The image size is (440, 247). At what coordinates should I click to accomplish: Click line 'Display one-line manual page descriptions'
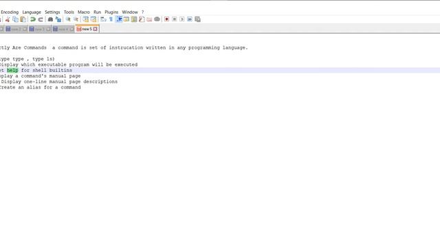coord(59,82)
